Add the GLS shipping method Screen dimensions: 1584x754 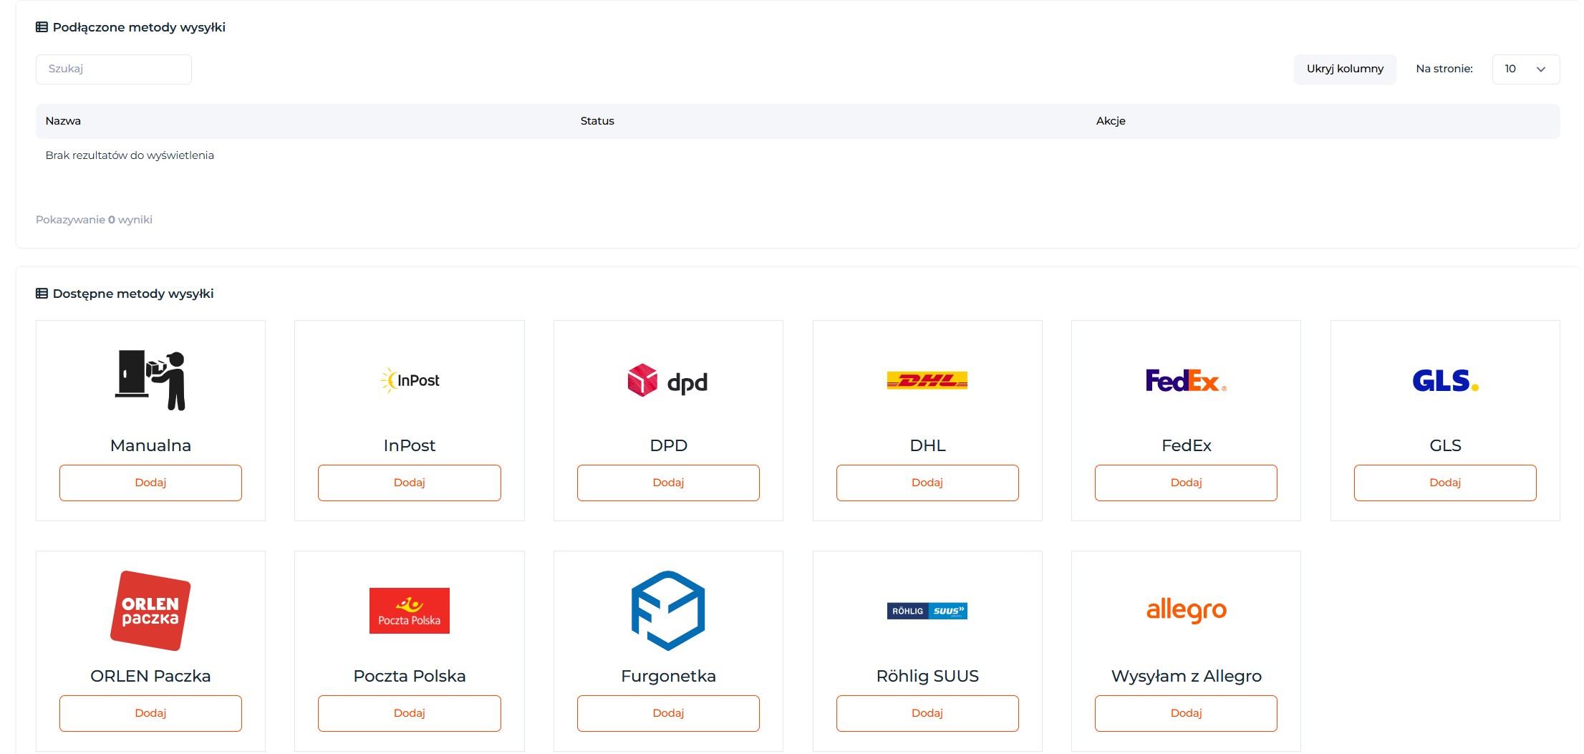click(1445, 483)
